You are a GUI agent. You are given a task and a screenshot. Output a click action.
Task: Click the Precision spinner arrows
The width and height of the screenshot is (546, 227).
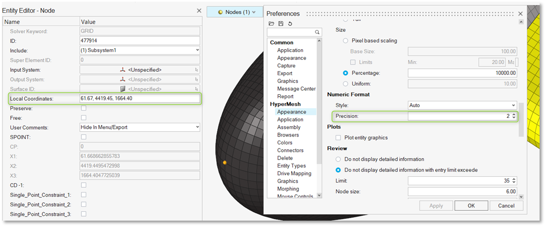pos(514,116)
